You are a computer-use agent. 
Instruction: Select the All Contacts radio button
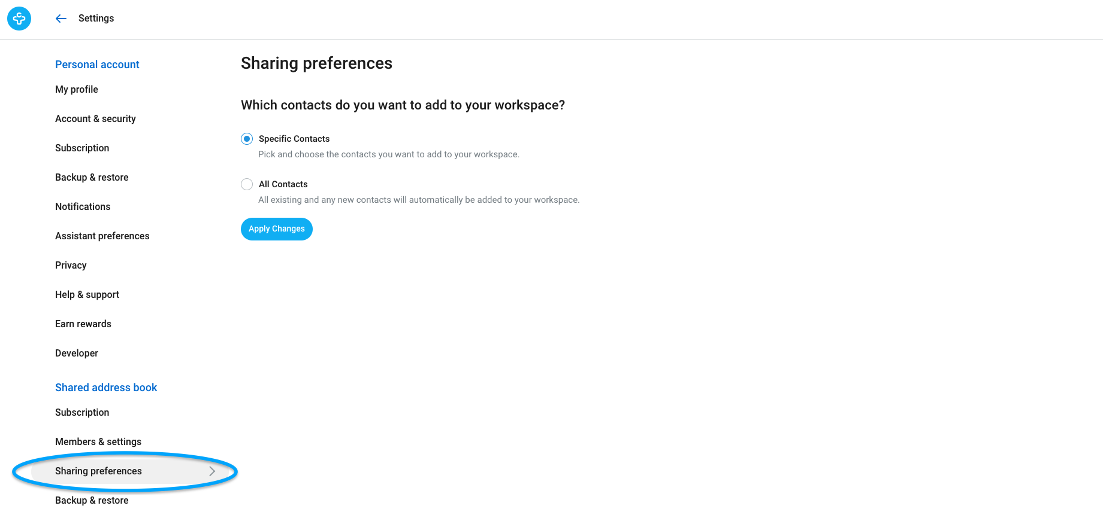(x=247, y=184)
